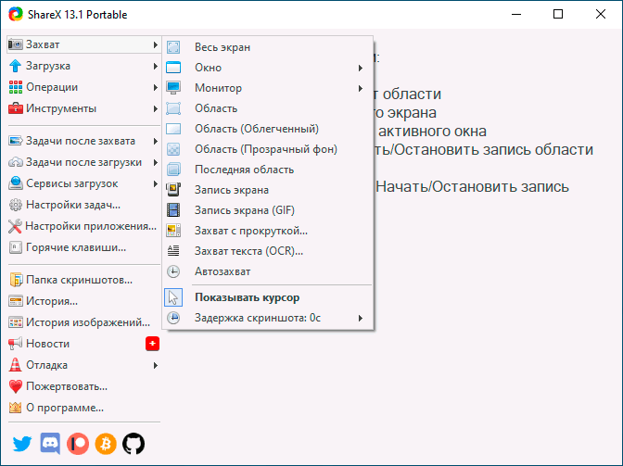Click the Захват menu label
Screen dimensions: 623x466
[x=43, y=44]
